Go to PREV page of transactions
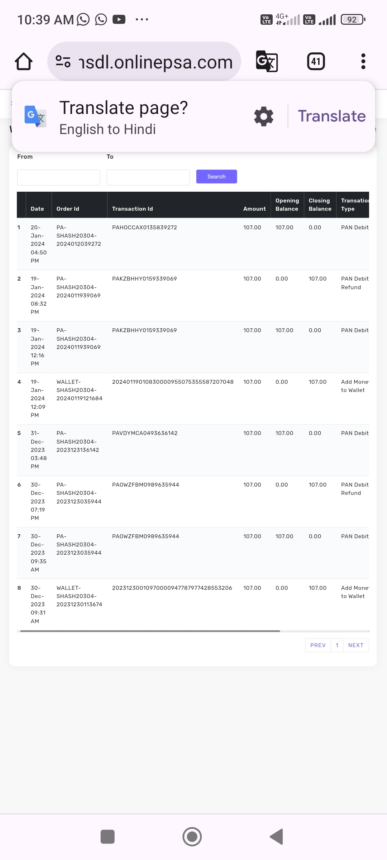This screenshot has width=387, height=860. click(x=318, y=645)
